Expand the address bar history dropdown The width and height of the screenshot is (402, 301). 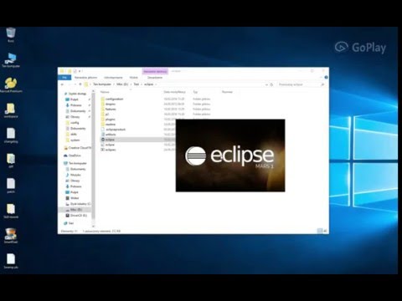(267, 84)
